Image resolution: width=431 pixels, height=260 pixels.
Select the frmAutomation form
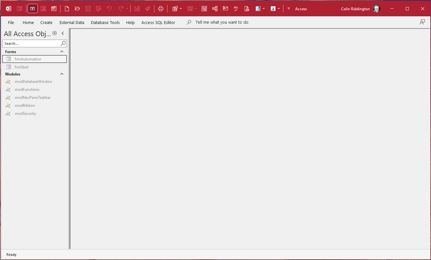pyautogui.click(x=35, y=59)
